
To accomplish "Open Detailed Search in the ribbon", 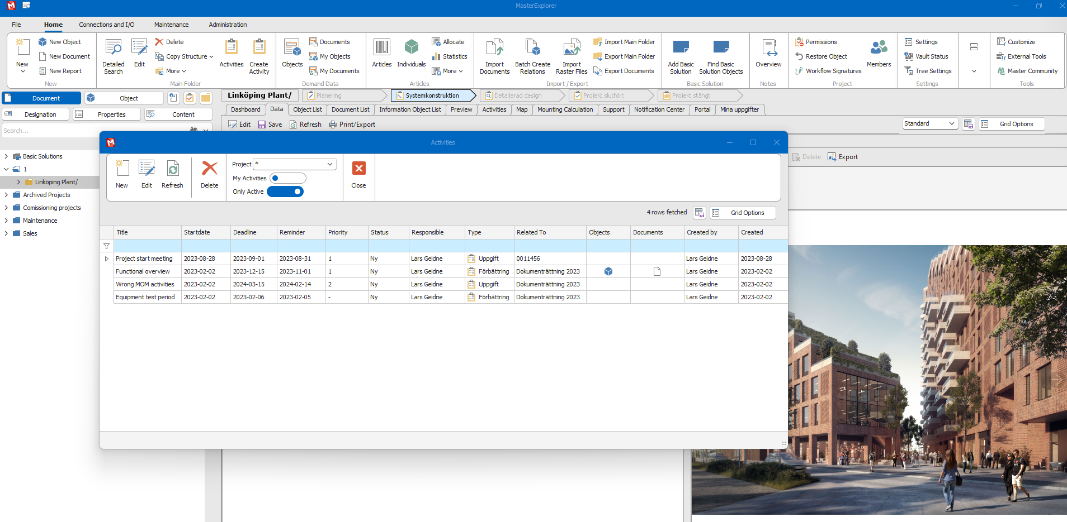I will click(x=114, y=56).
